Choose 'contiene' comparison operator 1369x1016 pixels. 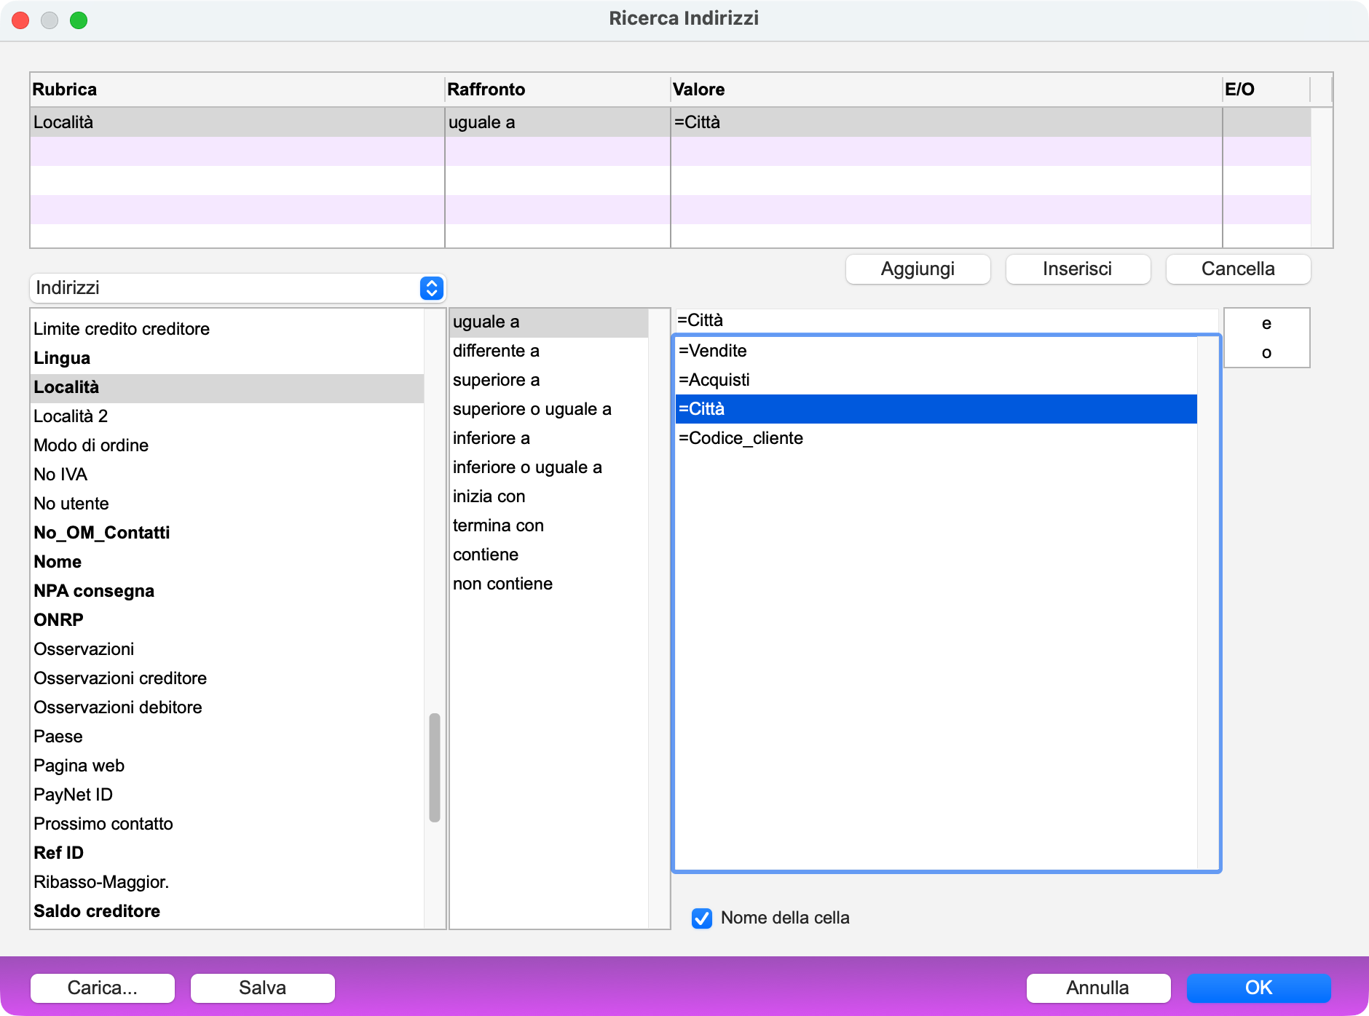pyautogui.click(x=486, y=555)
